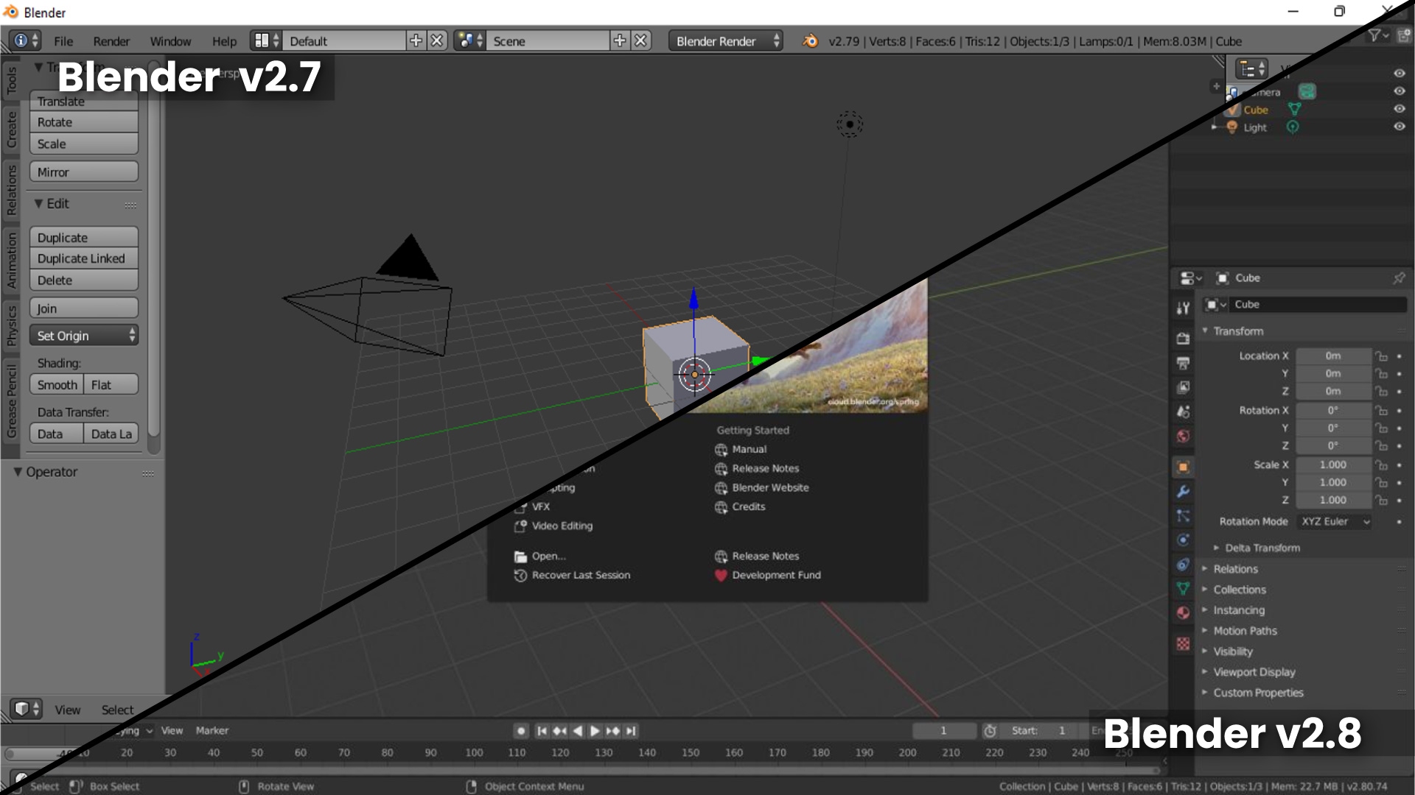The width and height of the screenshot is (1415, 795).
Task: Open the Physics properties tab
Action: [1183, 540]
